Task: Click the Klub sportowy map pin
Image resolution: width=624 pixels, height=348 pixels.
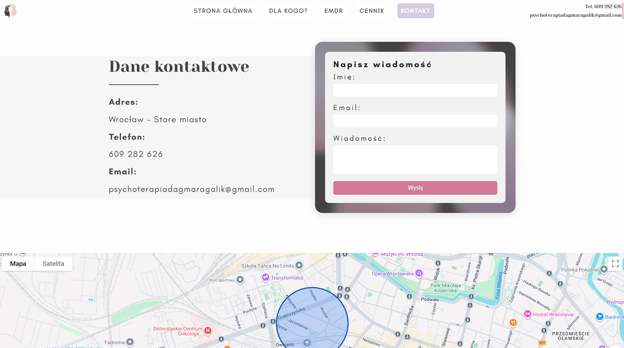Action: tap(240, 280)
